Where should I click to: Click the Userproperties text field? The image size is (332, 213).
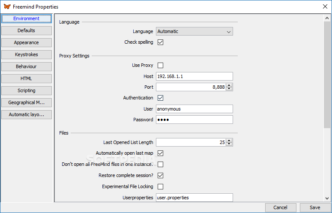[194, 198]
